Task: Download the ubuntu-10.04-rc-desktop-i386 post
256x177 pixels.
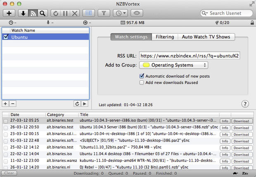Action: (241, 135)
